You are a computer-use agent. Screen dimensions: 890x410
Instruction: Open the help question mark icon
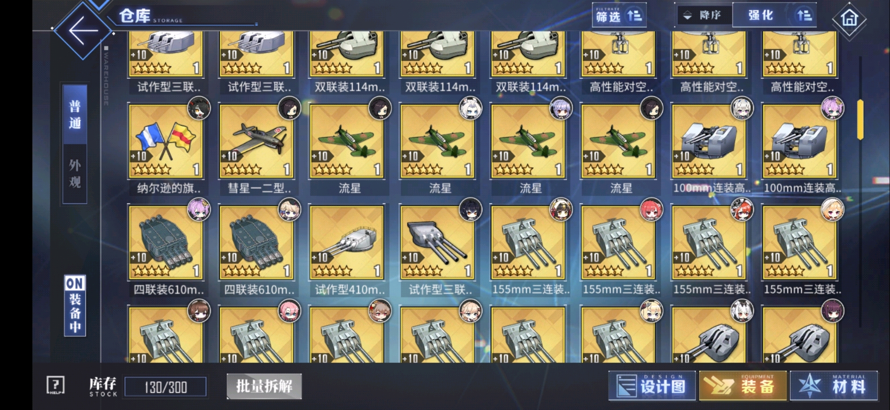click(x=56, y=385)
